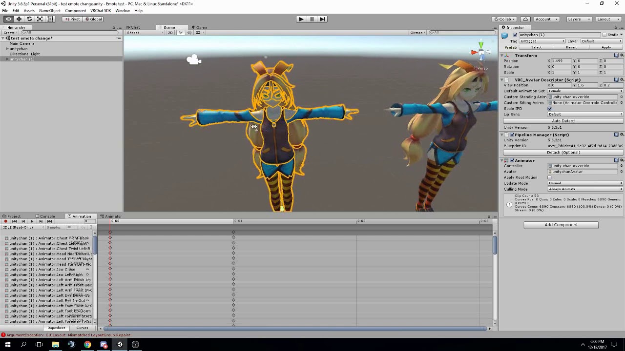The image size is (625, 351).
Task: Switch to the Animator tab
Action: click(111, 216)
